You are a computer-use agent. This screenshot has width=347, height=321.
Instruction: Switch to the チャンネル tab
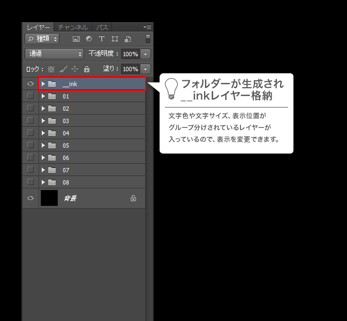click(x=73, y=27)
